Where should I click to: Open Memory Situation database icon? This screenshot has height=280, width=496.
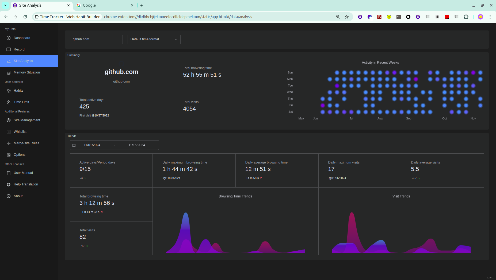[9, 72]
